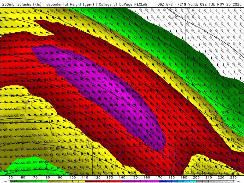This screenshot has width=244, height=183.
Task: Click the 150 kts color bar label
Action: click(134, 178)
